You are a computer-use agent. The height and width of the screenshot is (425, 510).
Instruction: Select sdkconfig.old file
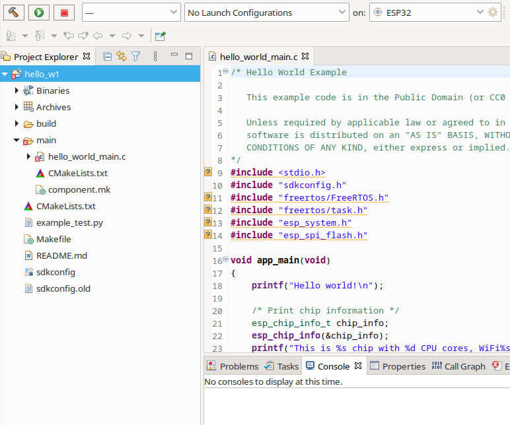tap(63, 289)
